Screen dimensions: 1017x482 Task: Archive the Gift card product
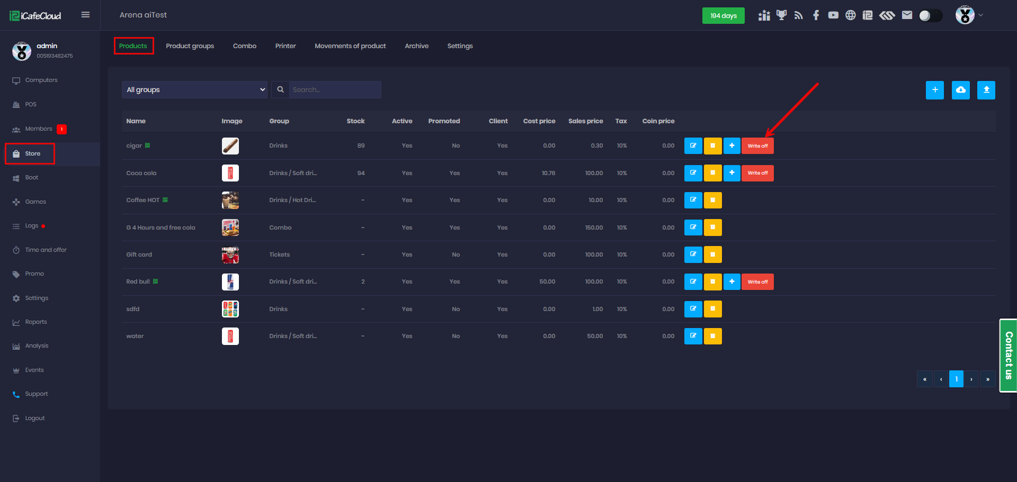pos(712,254)
